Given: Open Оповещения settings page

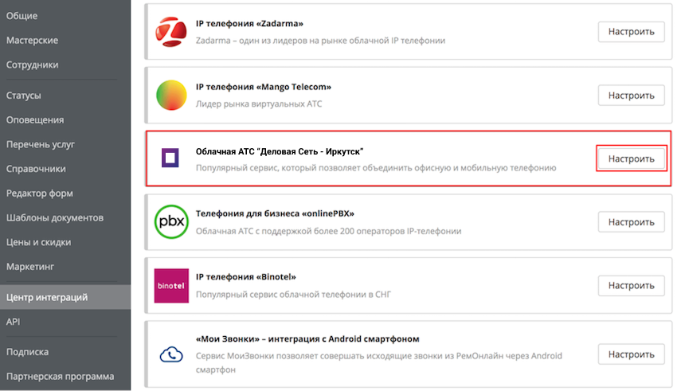Looking at the screenshot, I should point(35,120).
